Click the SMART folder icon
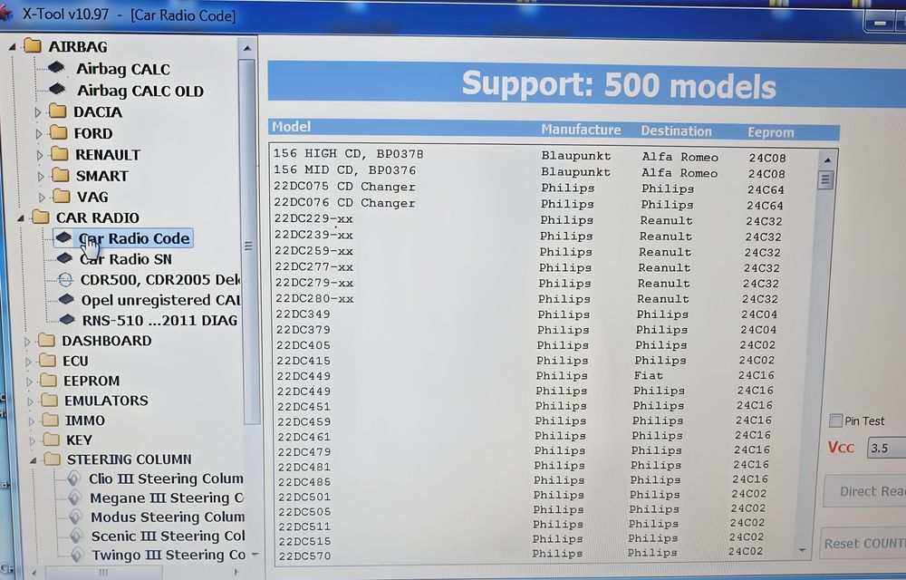Image resolution: width=906 pixels, height=580 pixels. [60, 175]
